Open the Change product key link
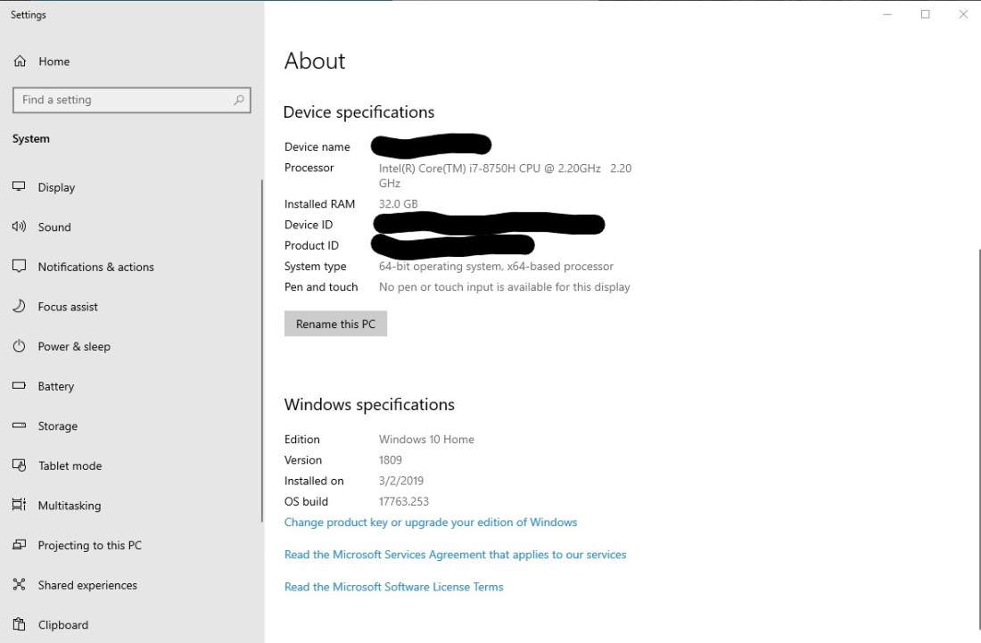The height and width of the screenshot is (643, 981). (431, 523)
